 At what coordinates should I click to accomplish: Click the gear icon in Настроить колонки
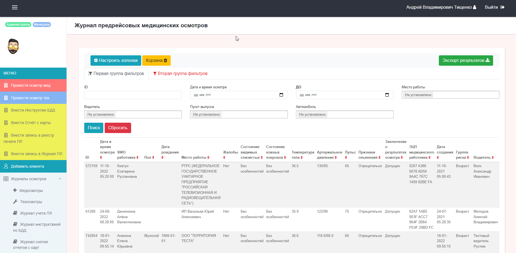pyautogui.click(x=96, y=61)
